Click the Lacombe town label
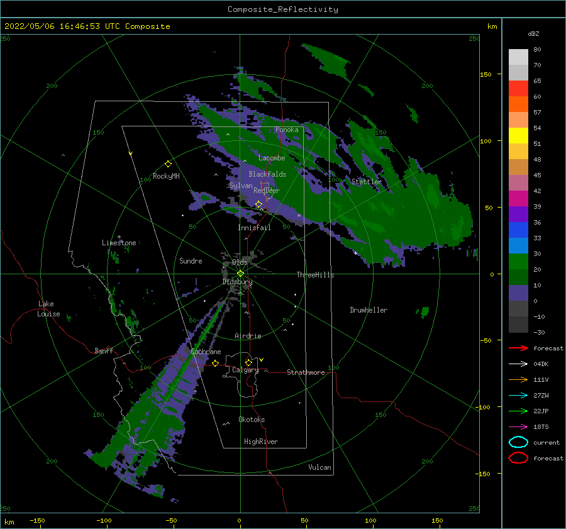This screenshot has width=566, height=529. (x=272, y=158)
